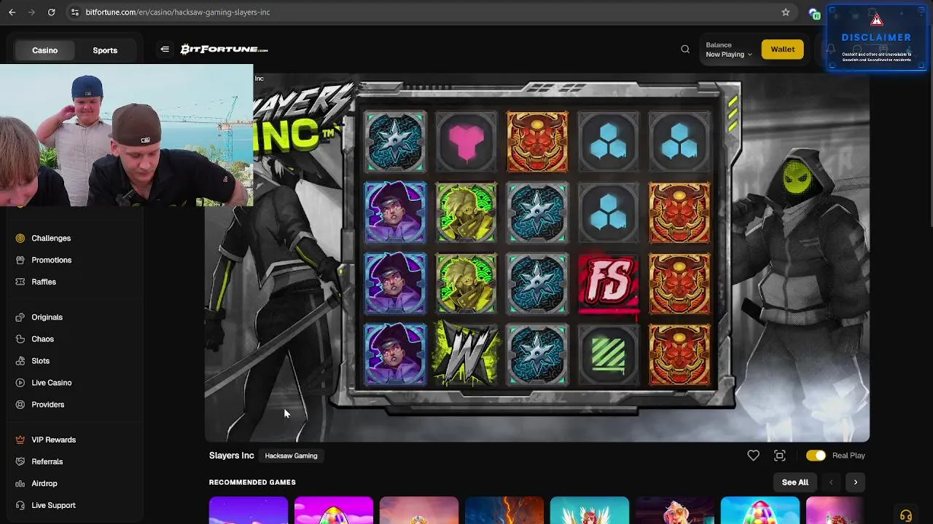This screenshot has height=524, width=933.
Task: Open the site information icon in the address bar
Action: click(74, 12)
